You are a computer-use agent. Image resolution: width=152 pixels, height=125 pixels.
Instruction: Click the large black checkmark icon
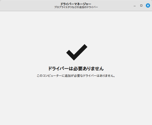coord(77,52)
